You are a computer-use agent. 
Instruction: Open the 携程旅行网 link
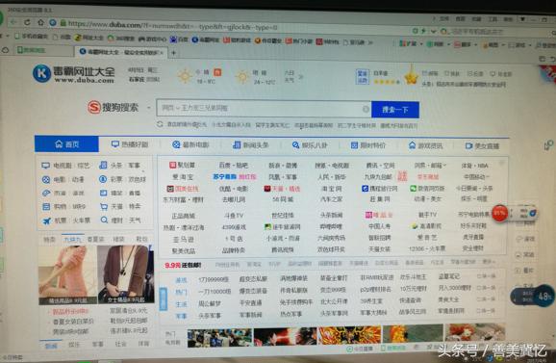[x=379, y=189]
